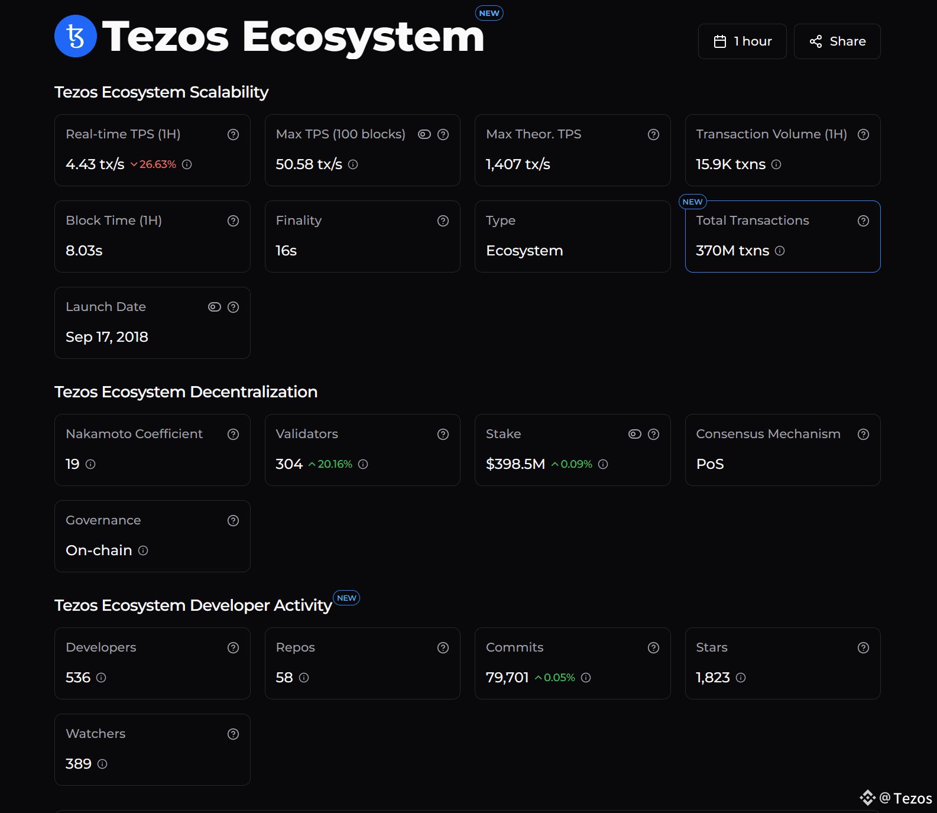Click the Tezos Ecosystem Scalability heading
The width and height of the screenshot is (937, 813).
tap(161, 92)
